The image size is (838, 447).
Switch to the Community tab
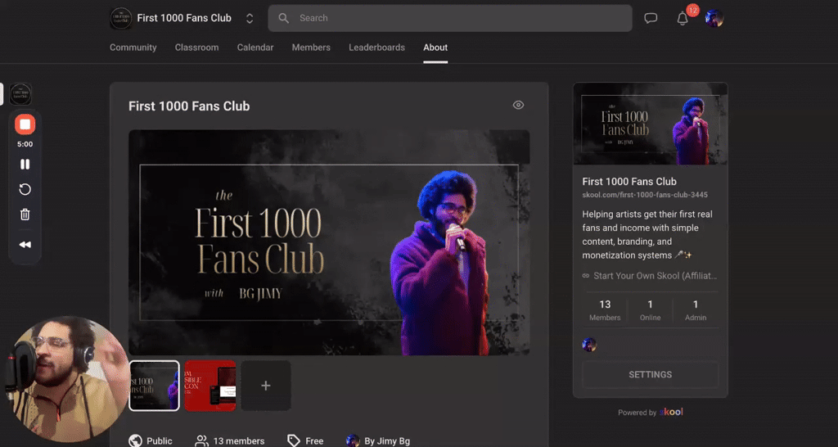click(x=133, y=47)
